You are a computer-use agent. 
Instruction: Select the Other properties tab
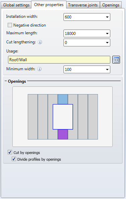(x=49, y=5)
